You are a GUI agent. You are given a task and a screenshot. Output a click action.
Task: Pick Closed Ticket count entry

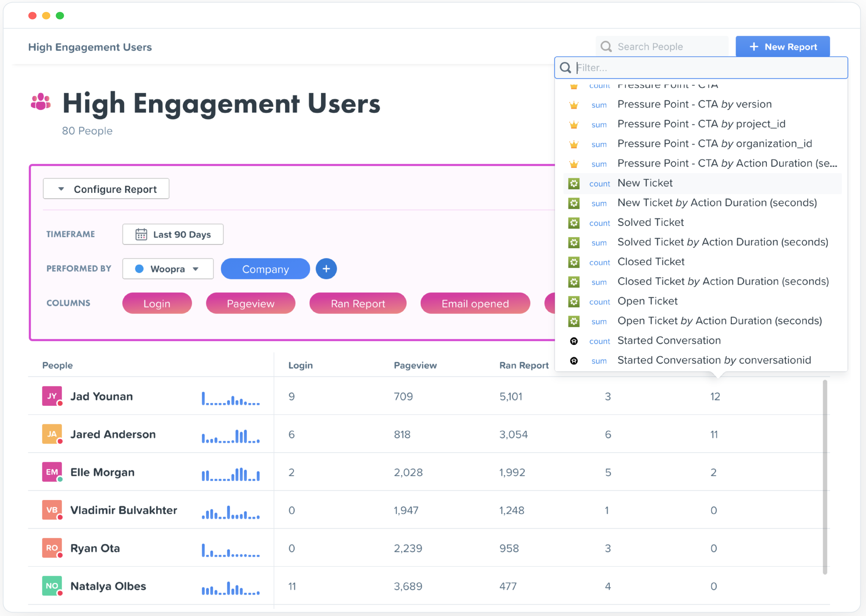pos(702,262)
